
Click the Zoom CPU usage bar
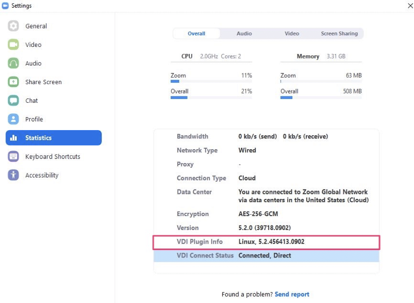point(211,81)
